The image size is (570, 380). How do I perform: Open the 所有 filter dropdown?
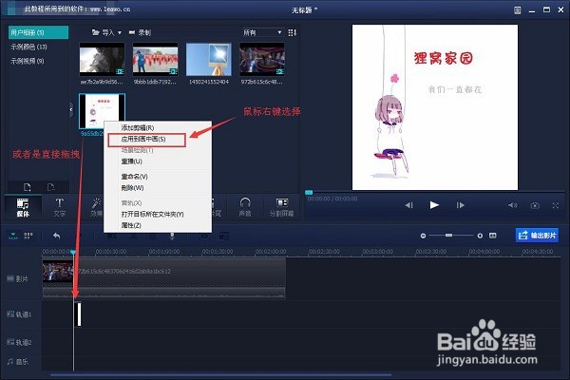pyautogui.click(x=262, y=32)
